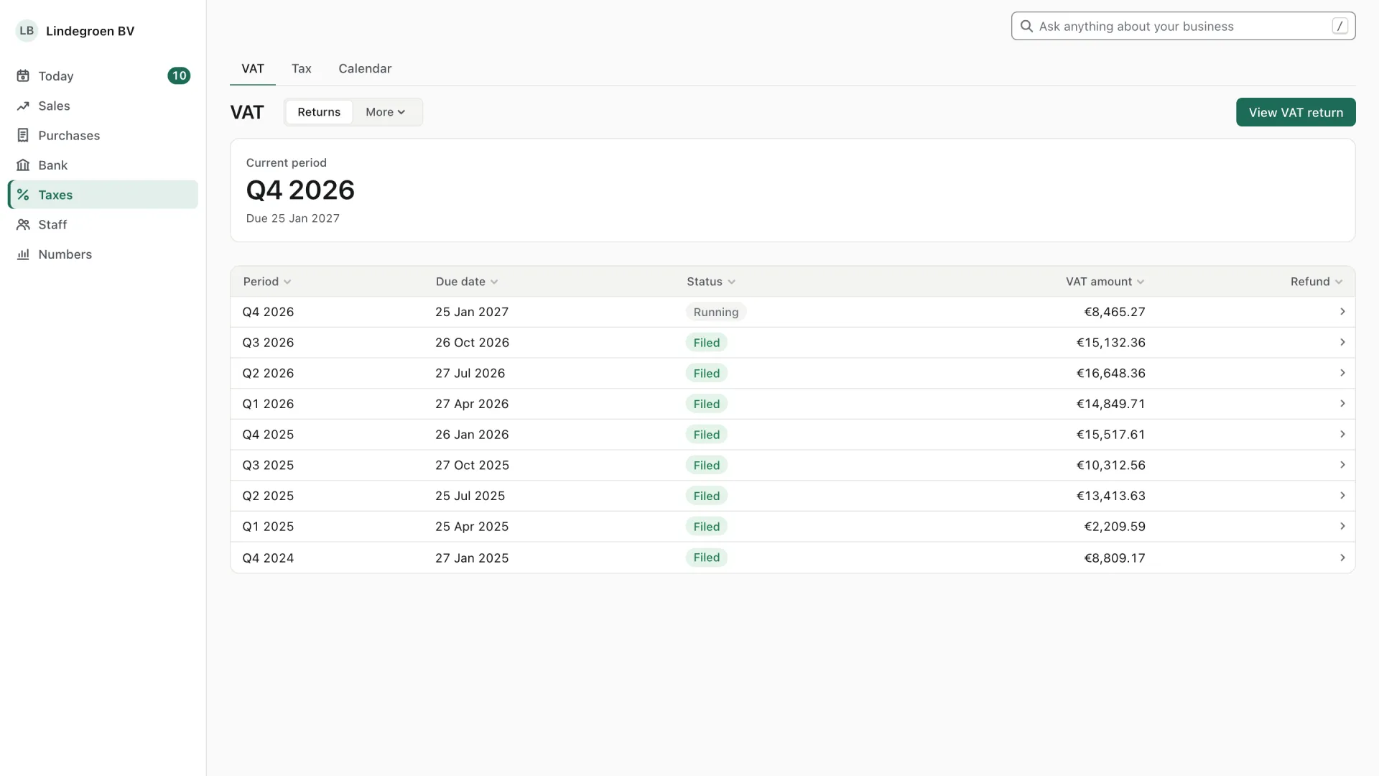Switch to the VAT tab
Image resolution: width=1379 pixels, height=776 pixels.
(x=253, y=69)
